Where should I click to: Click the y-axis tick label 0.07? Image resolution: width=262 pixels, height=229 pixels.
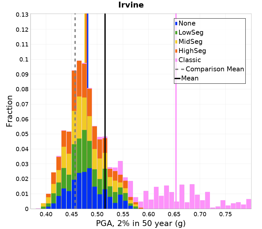(x=22, y=104)
